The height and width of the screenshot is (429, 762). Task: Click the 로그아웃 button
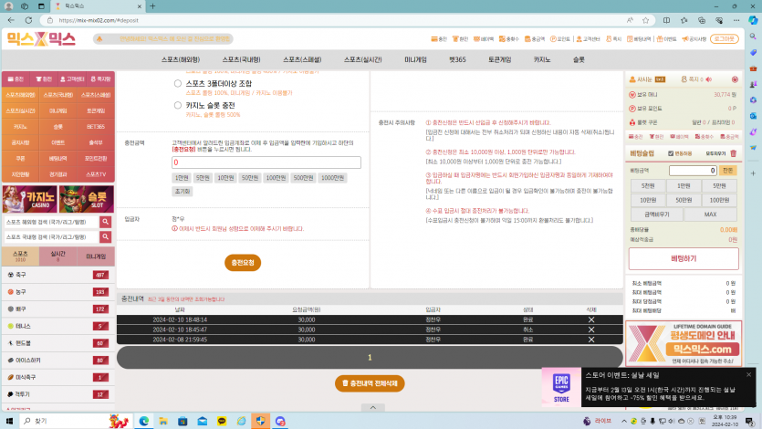[x=724, y=38]
